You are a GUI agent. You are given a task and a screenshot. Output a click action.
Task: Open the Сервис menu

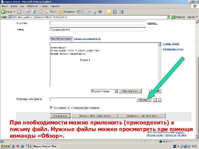(x=44, y=6)
